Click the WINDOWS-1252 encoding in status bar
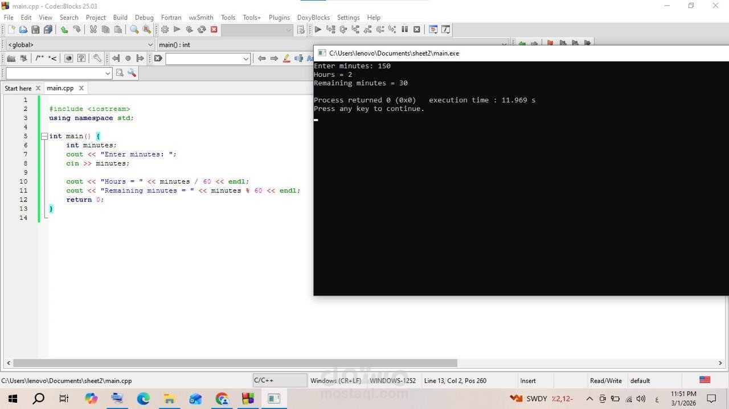The width and height of the screenshot is (729, 409). coord(392,381)
